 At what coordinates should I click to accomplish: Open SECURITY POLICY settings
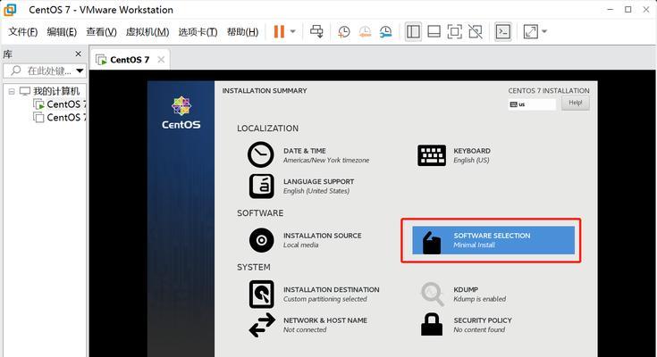click(x=483, y=325)
